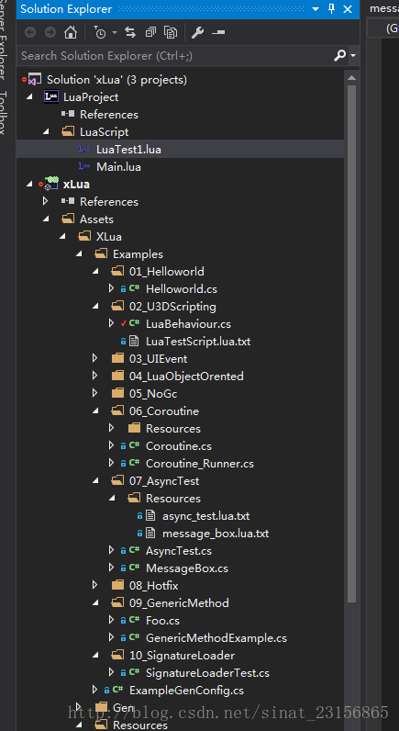The height and width of the screenshot is (731, 399).
Task: Click the Collapse All icon
Action: click(x=150, y=32)
